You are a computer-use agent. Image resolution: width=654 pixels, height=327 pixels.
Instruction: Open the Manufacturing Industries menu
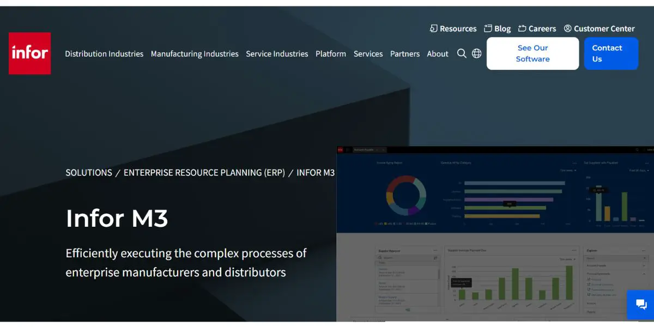(195, 54)
